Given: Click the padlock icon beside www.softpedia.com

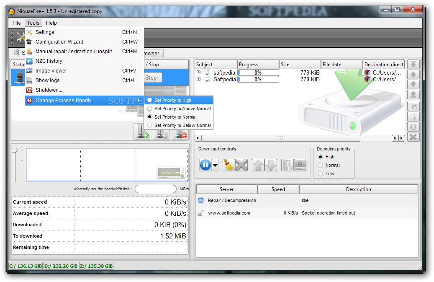Looking at the screenshot, I should coord(200,213).
